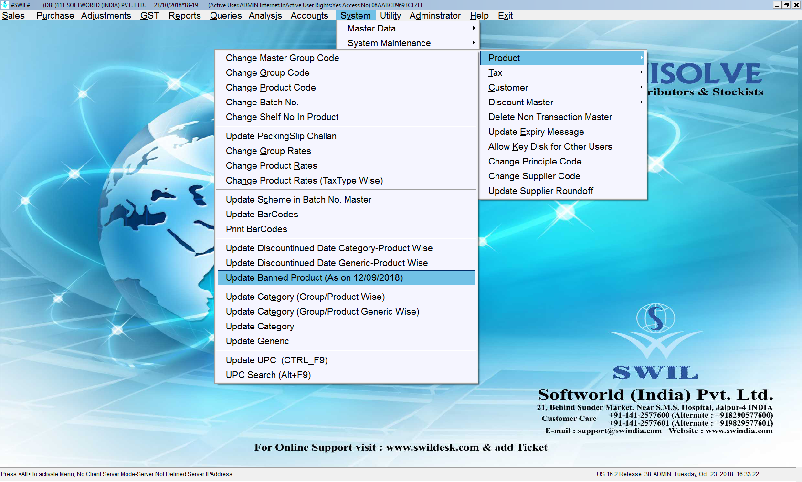Choose Update Discountinued Date Generic-Product Wise
This screenshot has height=482, width=802.
(x=346, y=263)
